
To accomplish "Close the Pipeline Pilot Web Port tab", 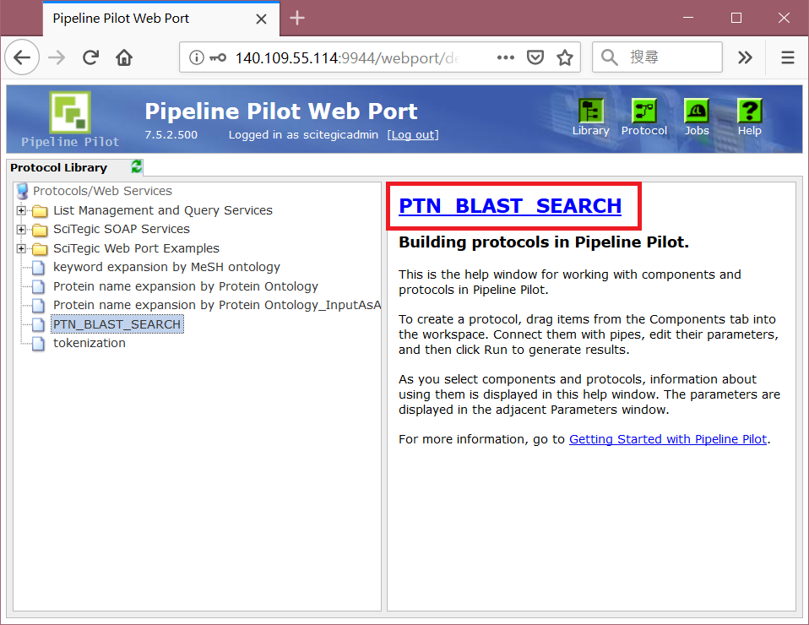I will [261, 19].
